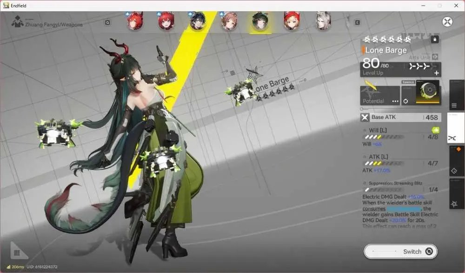This screenshot has width=465, height=273.
Task: Open the bottom sidebar tab
Action: (x=457, y=193)
